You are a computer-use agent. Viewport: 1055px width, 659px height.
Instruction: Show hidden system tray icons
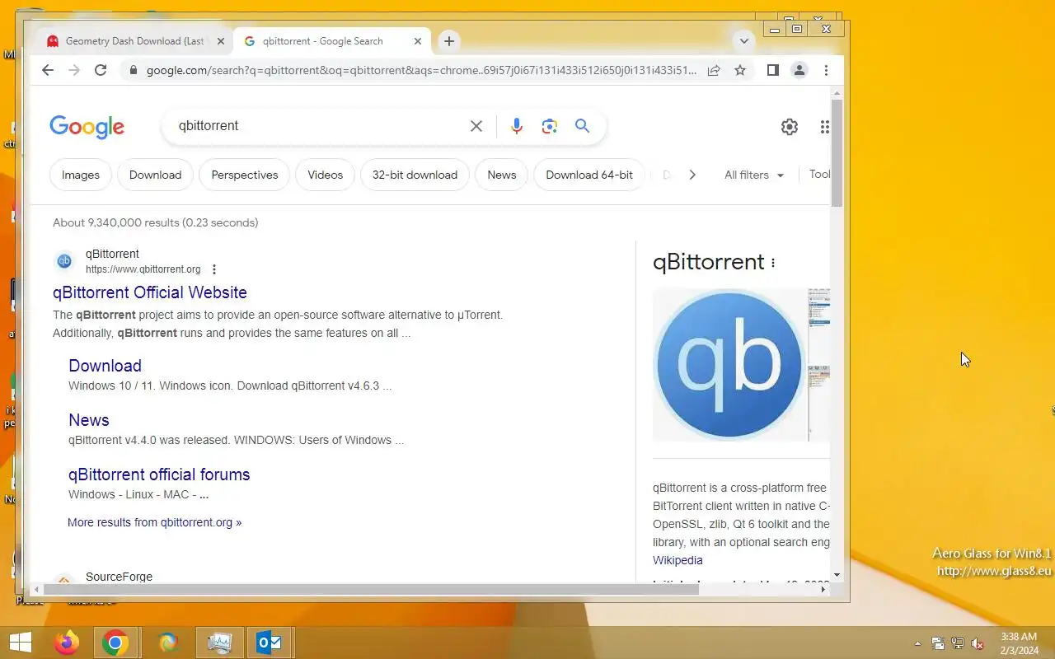pyautogui.click(x=918, y=643)
